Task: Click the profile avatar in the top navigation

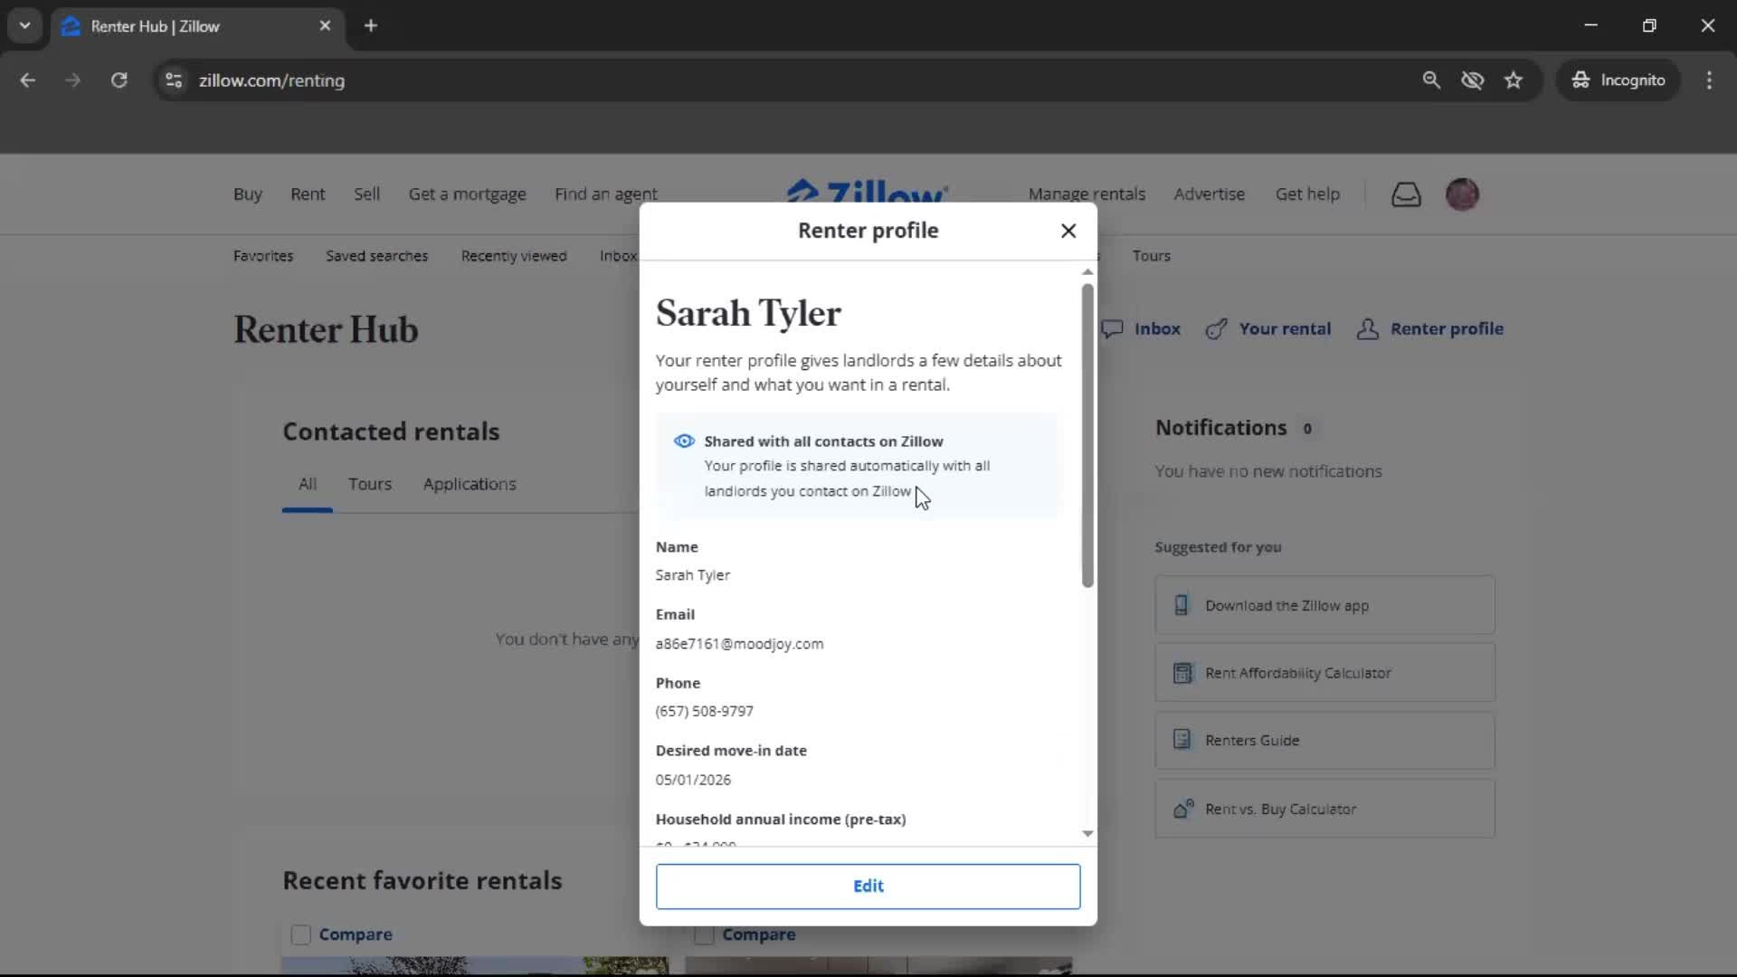Action: click(1463, 194)
